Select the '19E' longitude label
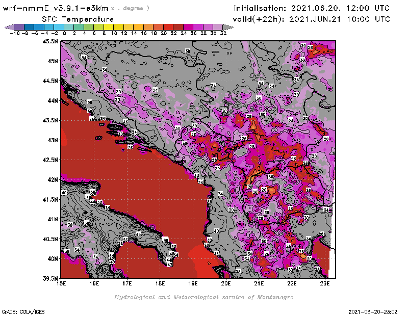 click(x=193, y=283)
